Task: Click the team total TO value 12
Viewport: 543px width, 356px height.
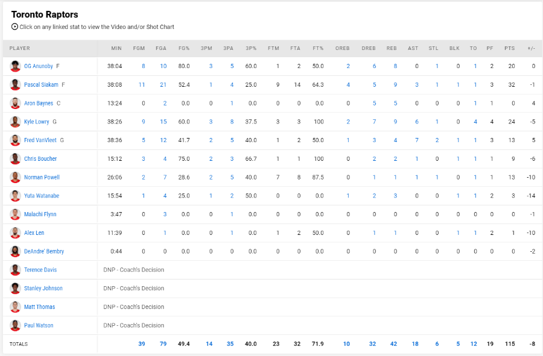Action: 474,344
